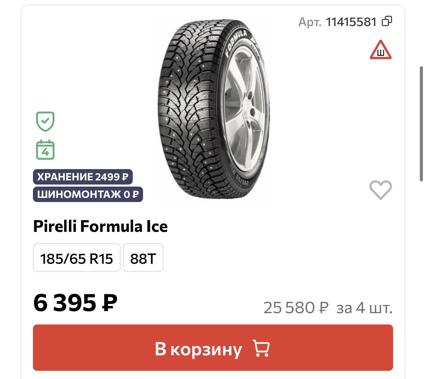Select the 185/65 R15 size chip
This screenshot has height=379, width=426.
coord(76,258)
